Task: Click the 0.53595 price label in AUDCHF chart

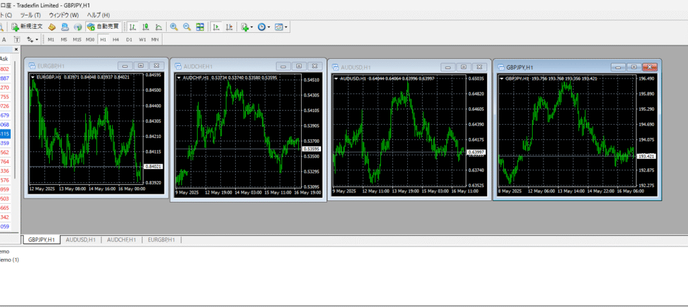Action: [x=312, y=149]
